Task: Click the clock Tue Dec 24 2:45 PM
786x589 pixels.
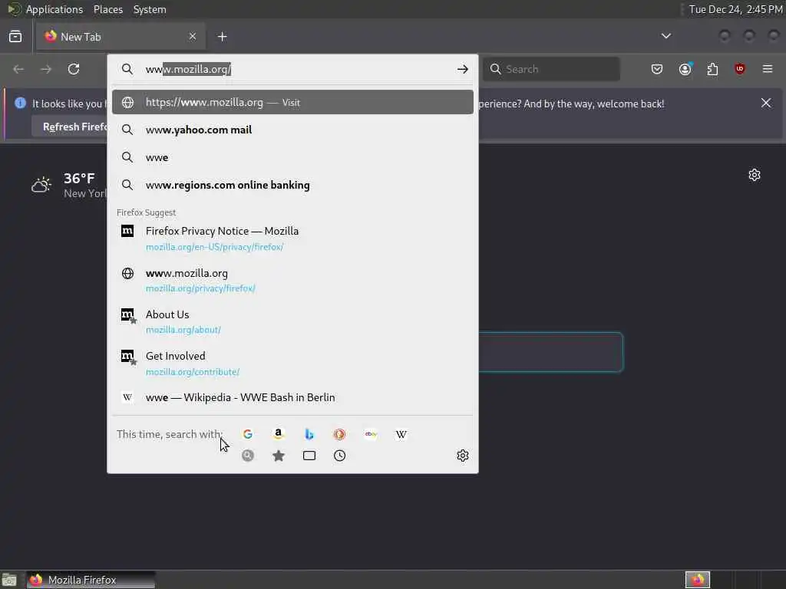Action: (735, 9)
